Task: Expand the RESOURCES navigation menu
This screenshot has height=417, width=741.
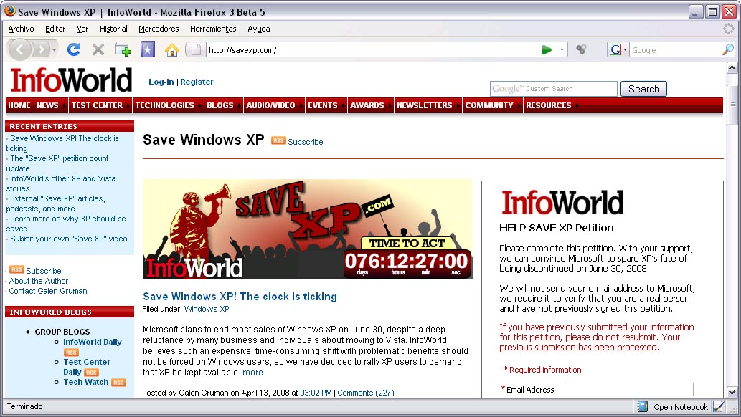Action: (x=552, y=105)
